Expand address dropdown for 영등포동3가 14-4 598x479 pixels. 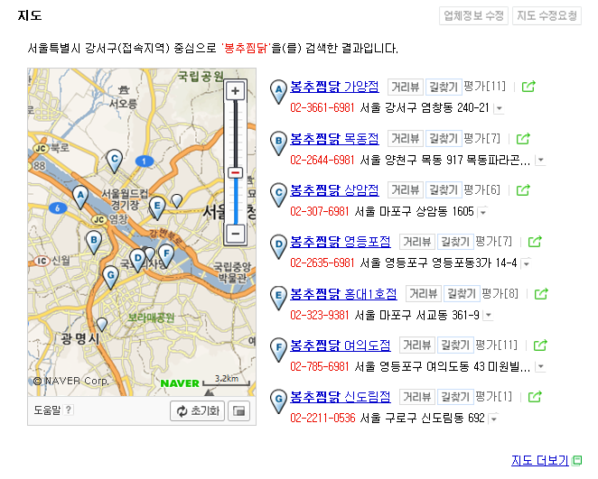click(527, 263)
